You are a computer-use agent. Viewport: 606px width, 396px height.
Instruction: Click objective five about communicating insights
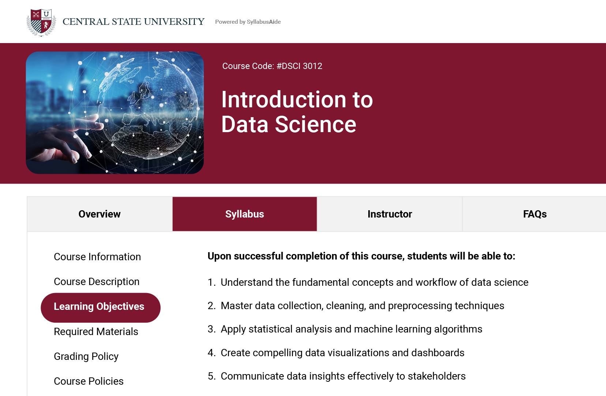tap(343, 376)
